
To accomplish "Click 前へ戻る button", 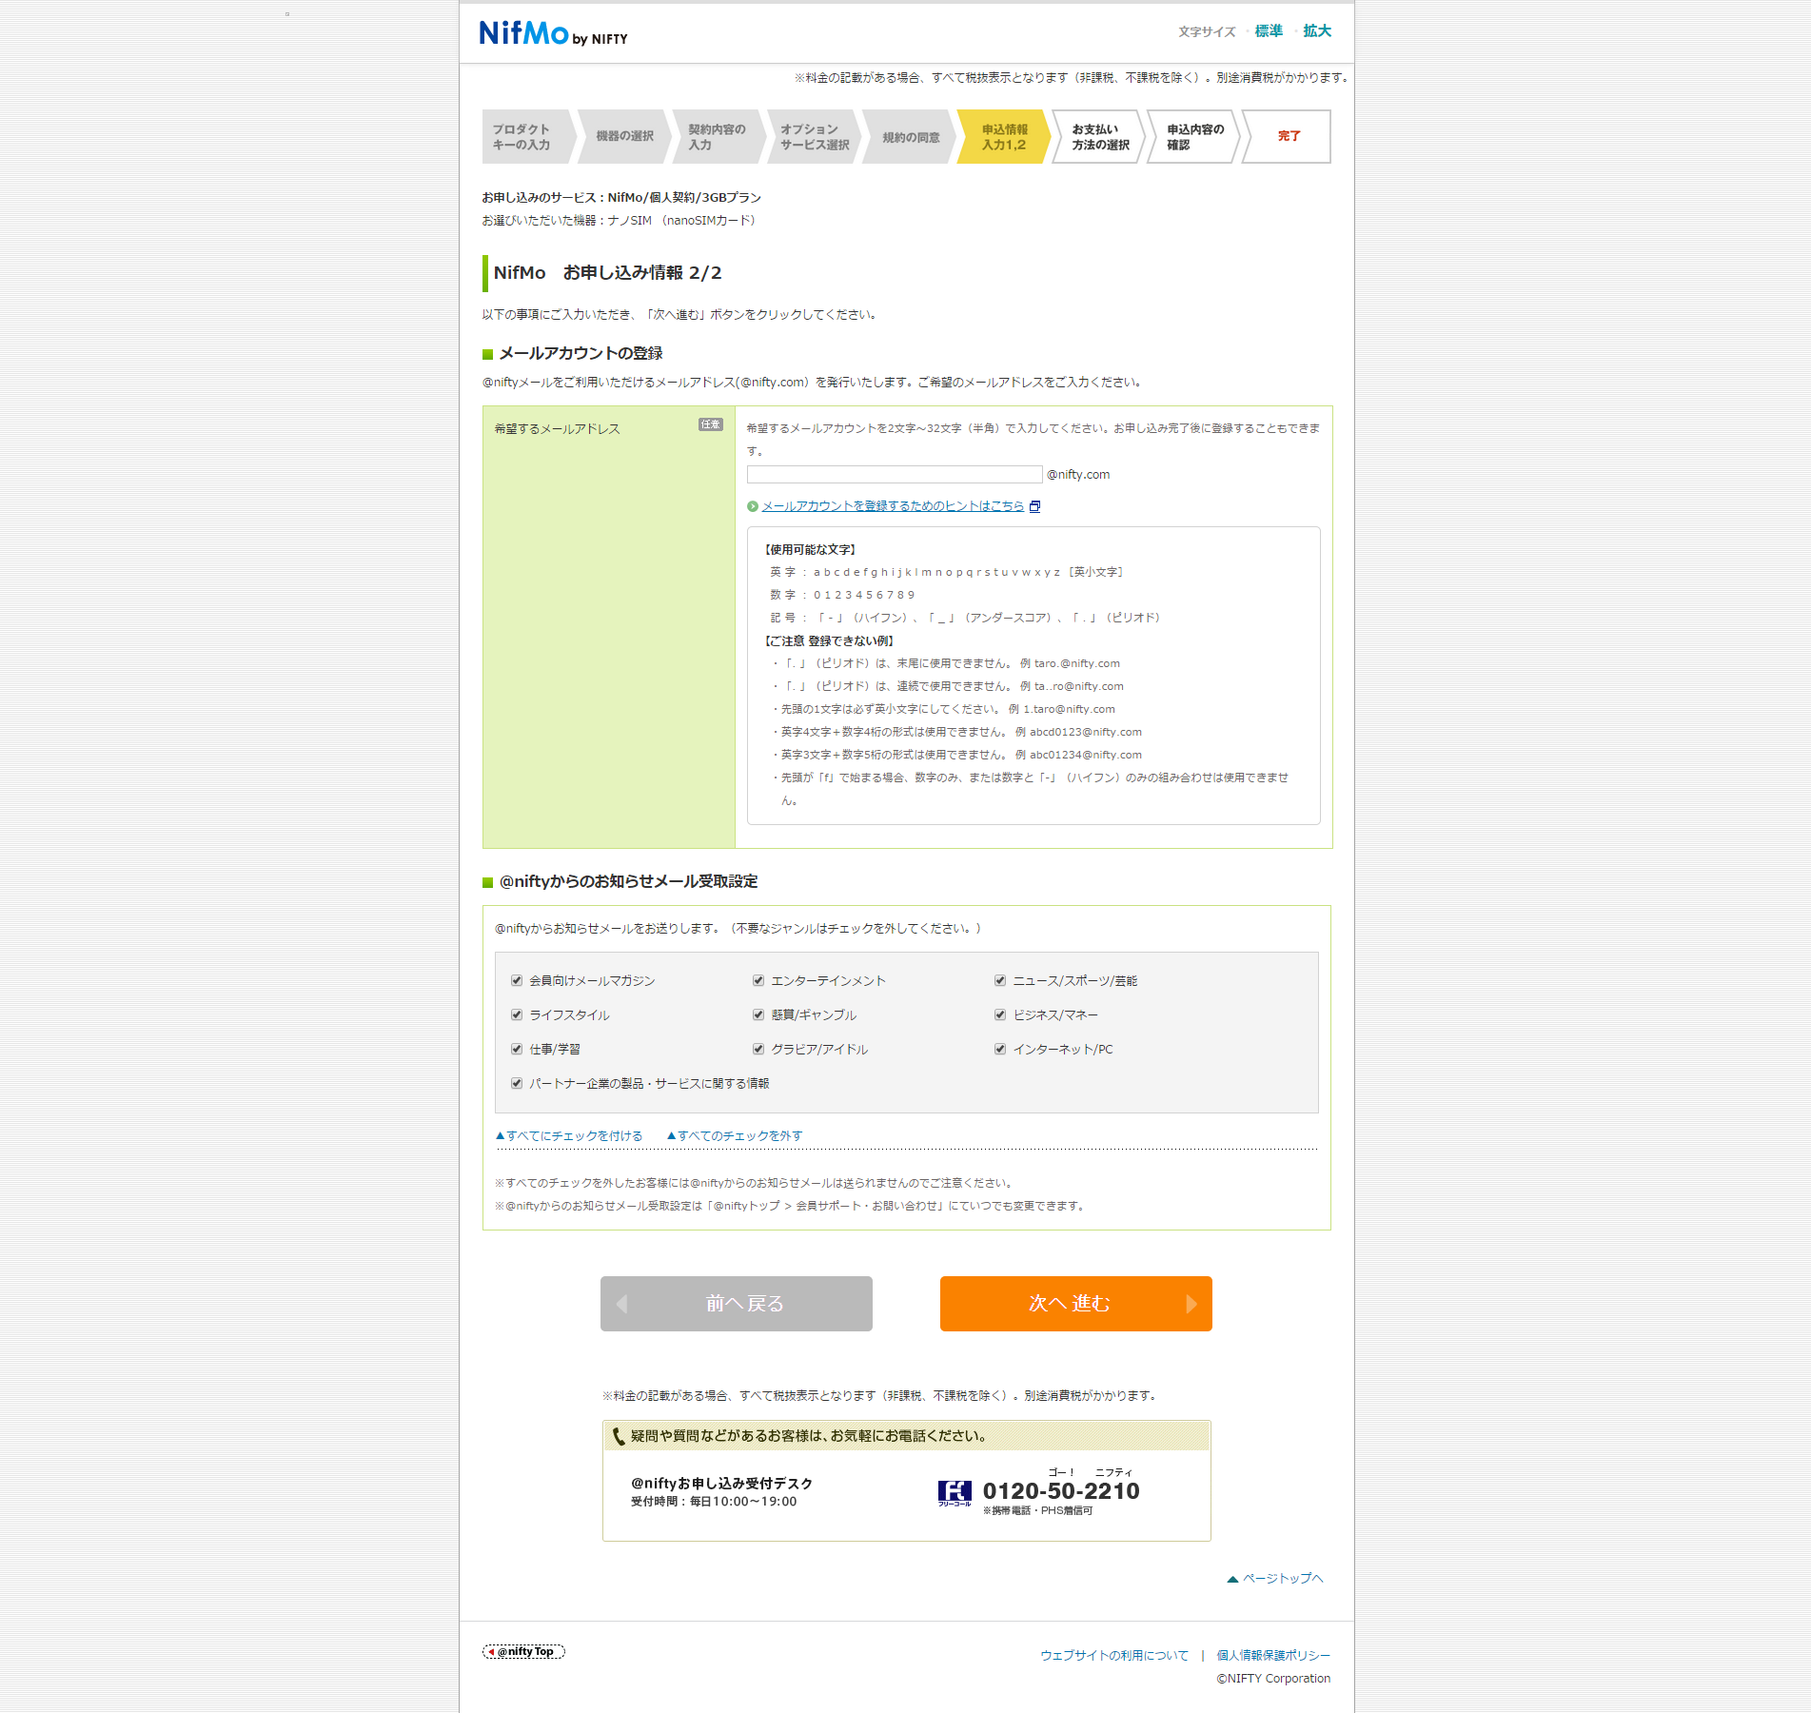I will tap(737, 1304).
